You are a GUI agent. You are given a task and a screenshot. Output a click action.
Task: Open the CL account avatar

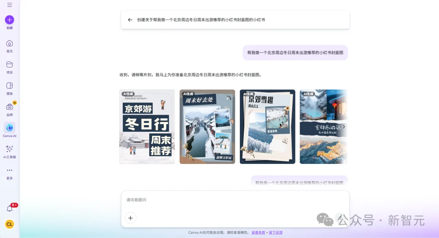point(9,224)
